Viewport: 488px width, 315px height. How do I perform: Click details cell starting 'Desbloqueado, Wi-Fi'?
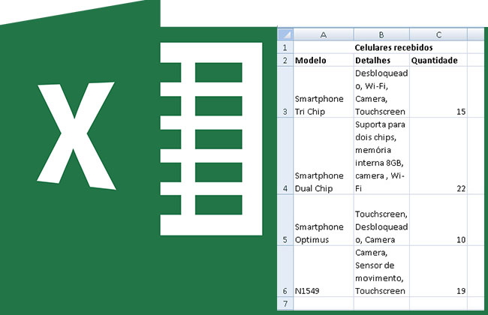click(381, 92)
